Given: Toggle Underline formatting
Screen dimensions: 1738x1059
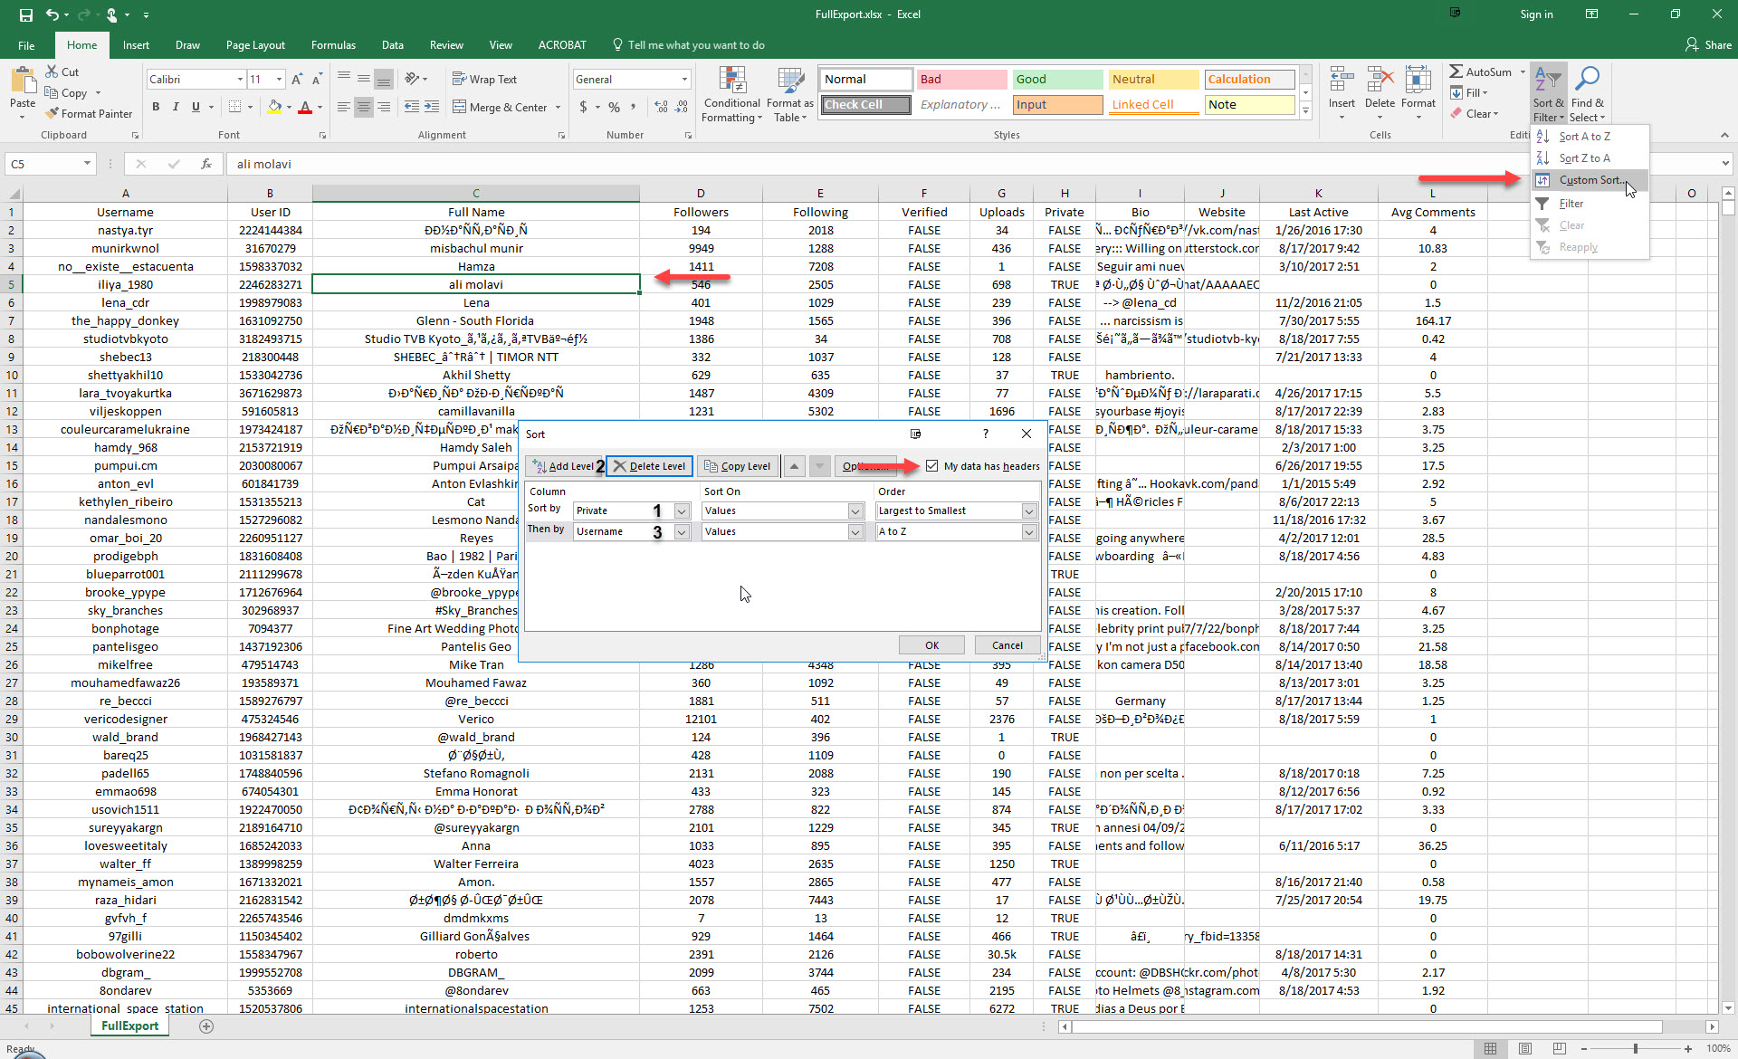Looking at the screenshot, I should 196,107.
